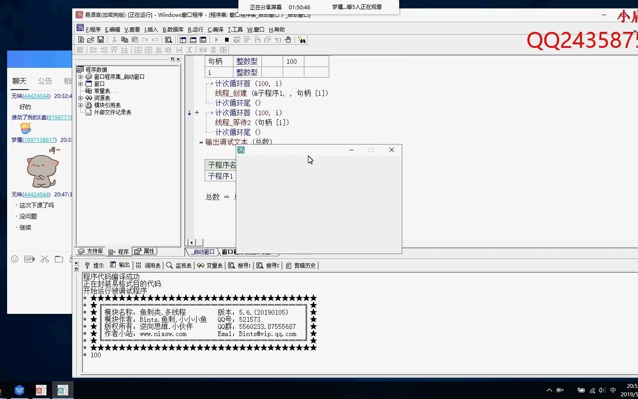Open the B.数据库 menu
The width and height of the screenshot is (638, 399).
point(173,29)
